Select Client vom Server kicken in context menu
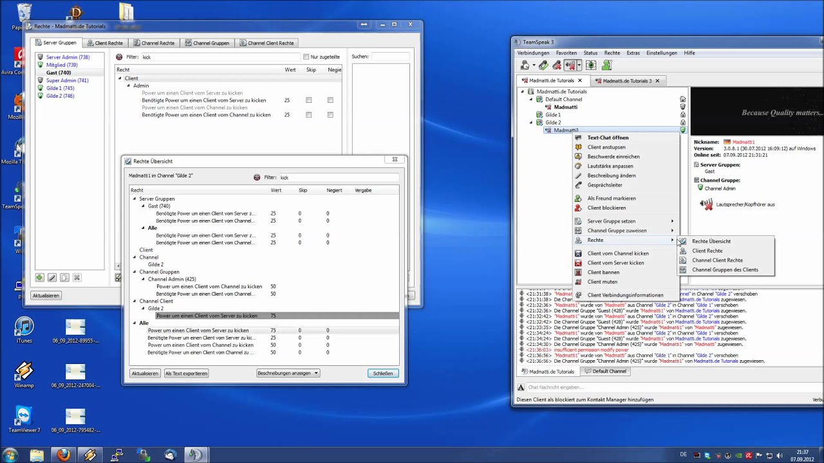This screenshot has width=824, height=463. point(615,262)
